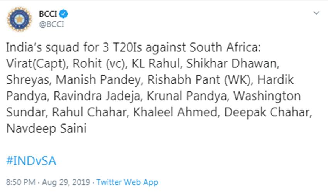Open the Twitter Web App source link
Screen dimensions: 328x194
coord(127,182)
